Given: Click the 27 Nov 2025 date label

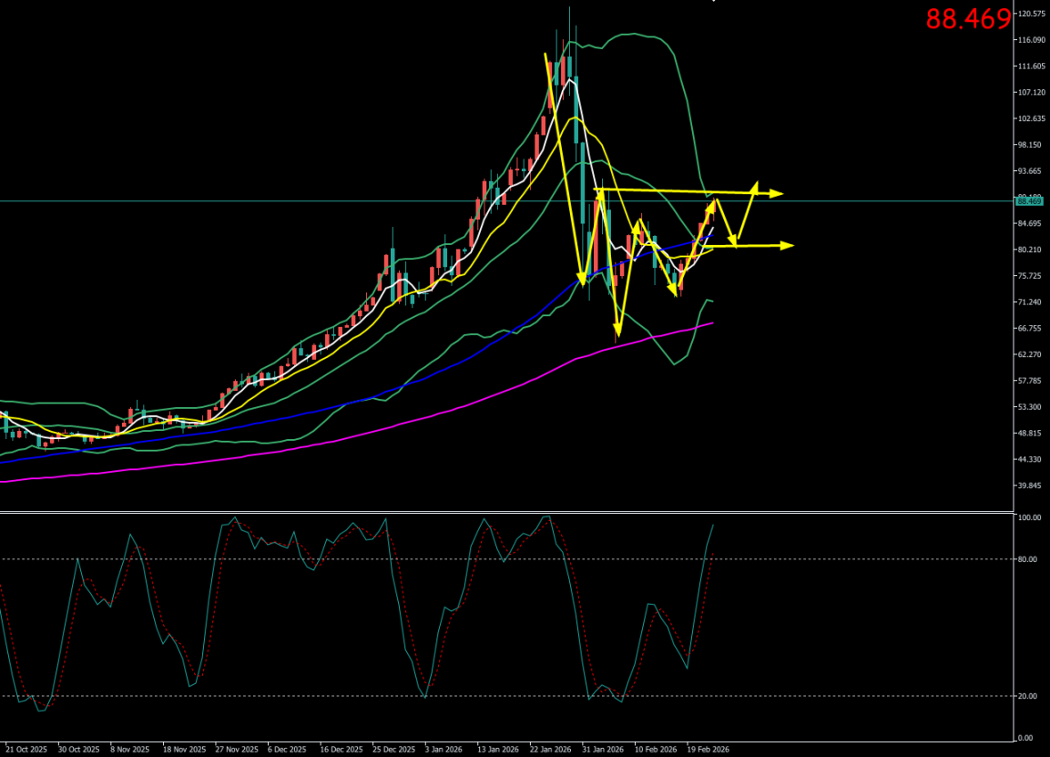Looking at the screenshot, I should [236, 749].
